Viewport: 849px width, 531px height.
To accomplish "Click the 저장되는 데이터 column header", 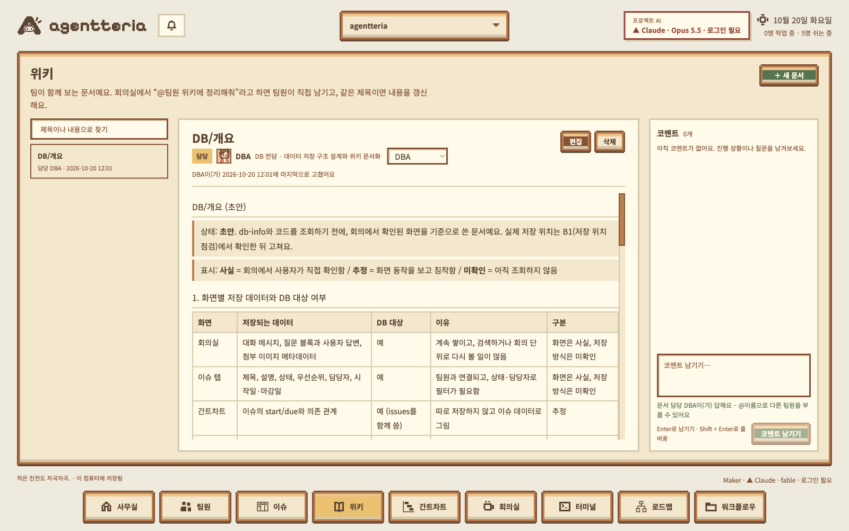I will [304, 322].
